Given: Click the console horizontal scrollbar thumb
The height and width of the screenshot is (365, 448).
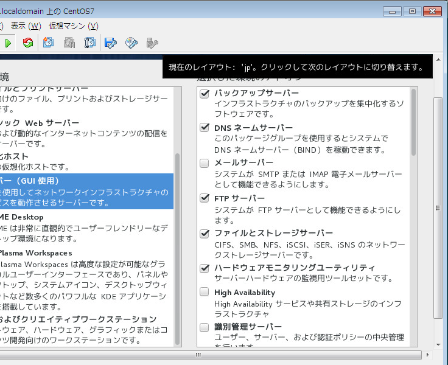Looking at the screenshot, I should coord(211,355).
